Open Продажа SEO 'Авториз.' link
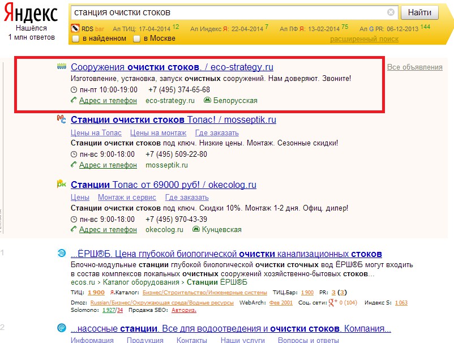This screenshot has width=454, height=343. [184, 310]
